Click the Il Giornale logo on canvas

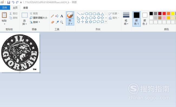coord(20,52)
